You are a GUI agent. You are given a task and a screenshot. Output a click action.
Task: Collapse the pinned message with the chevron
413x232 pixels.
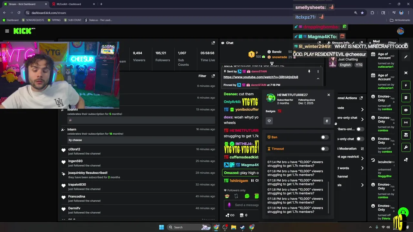pyautogui.click(x=318, y=79)
